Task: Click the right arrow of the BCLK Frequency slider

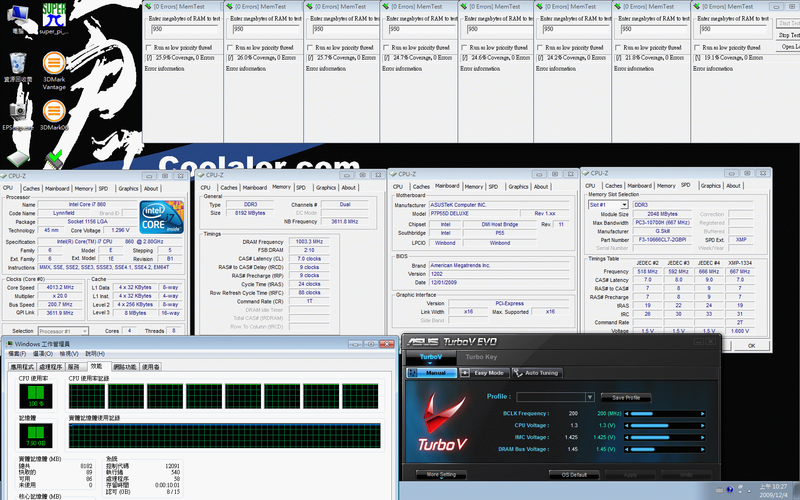Action: click(x=702, y=414)
